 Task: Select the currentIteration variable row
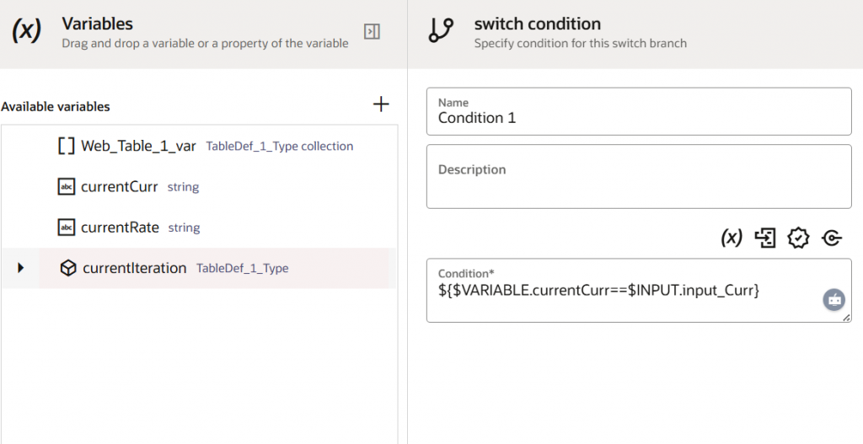tap(134, 268)
